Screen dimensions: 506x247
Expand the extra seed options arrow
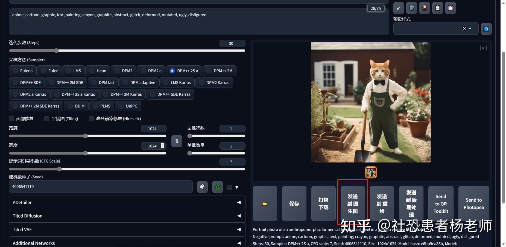[x=237, y=187]
